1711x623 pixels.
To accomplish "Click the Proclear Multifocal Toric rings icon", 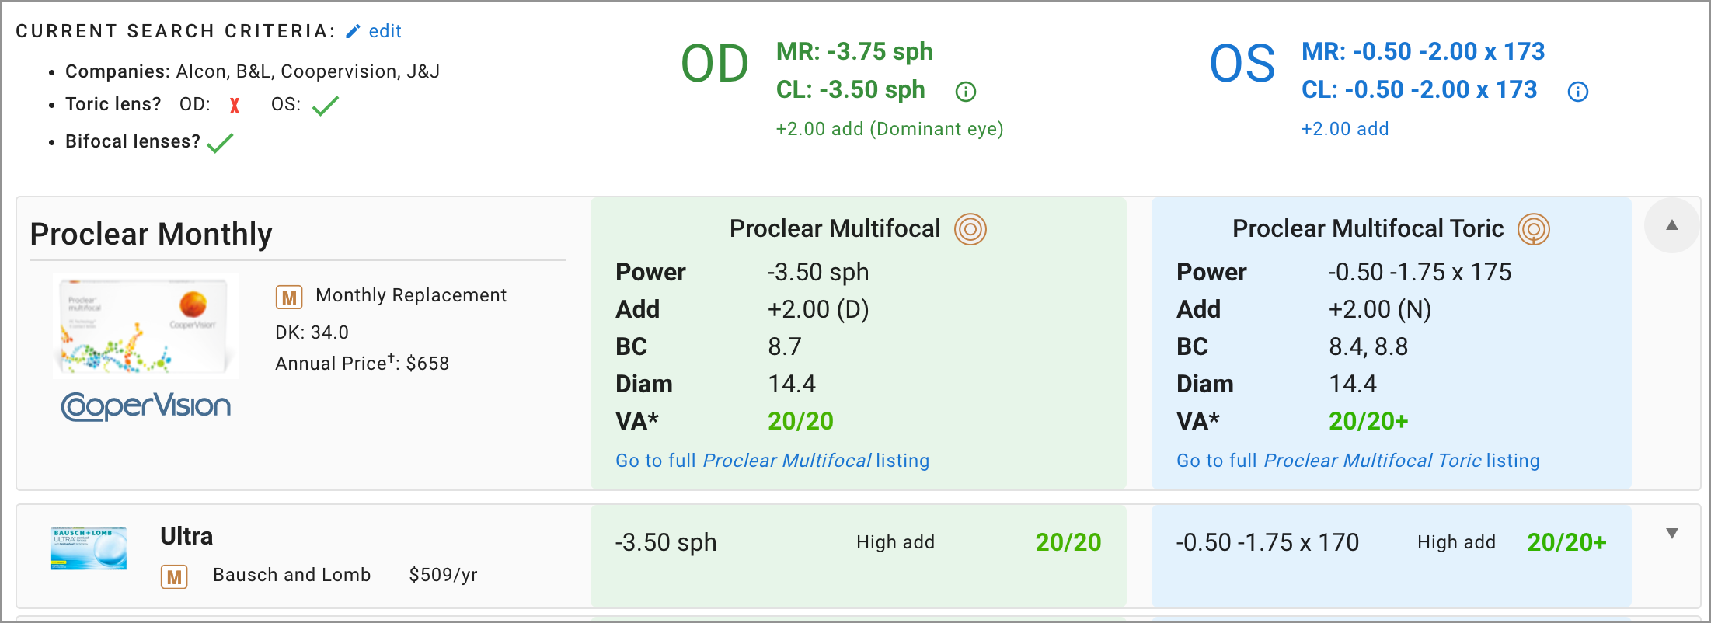I will [1534, 229].
